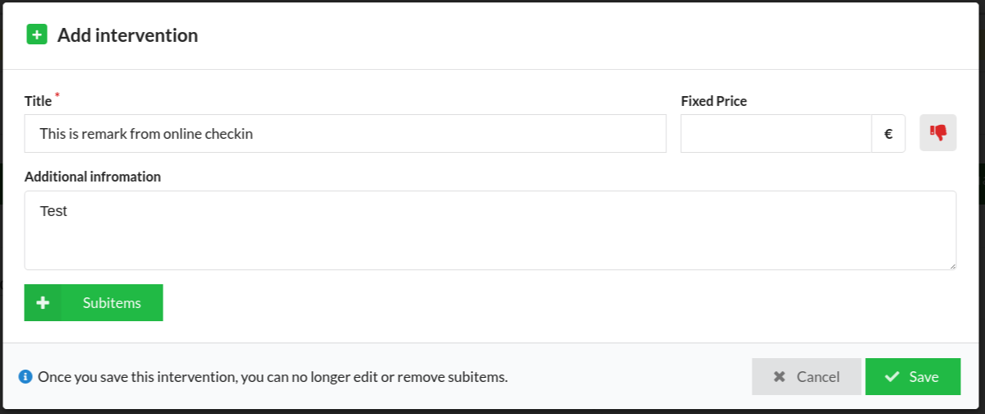The height and width of the screenshot is (414, 985).
Task: Click the Fixed Price label
Action: [714, 101]
